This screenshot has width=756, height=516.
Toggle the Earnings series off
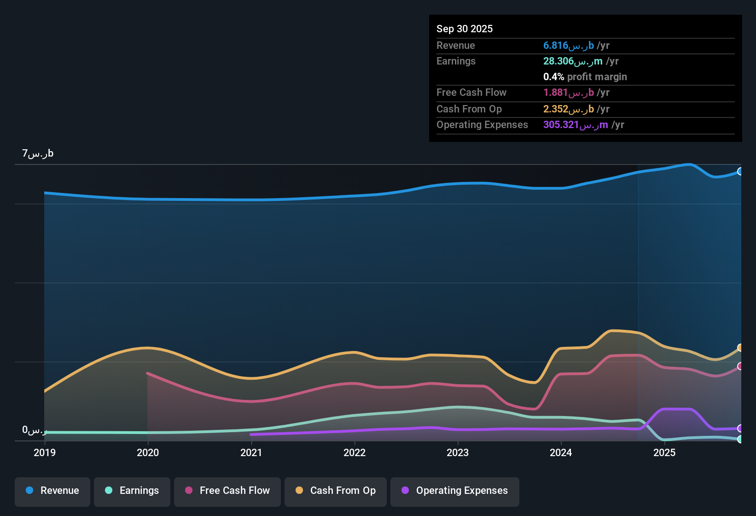(132, 491)
